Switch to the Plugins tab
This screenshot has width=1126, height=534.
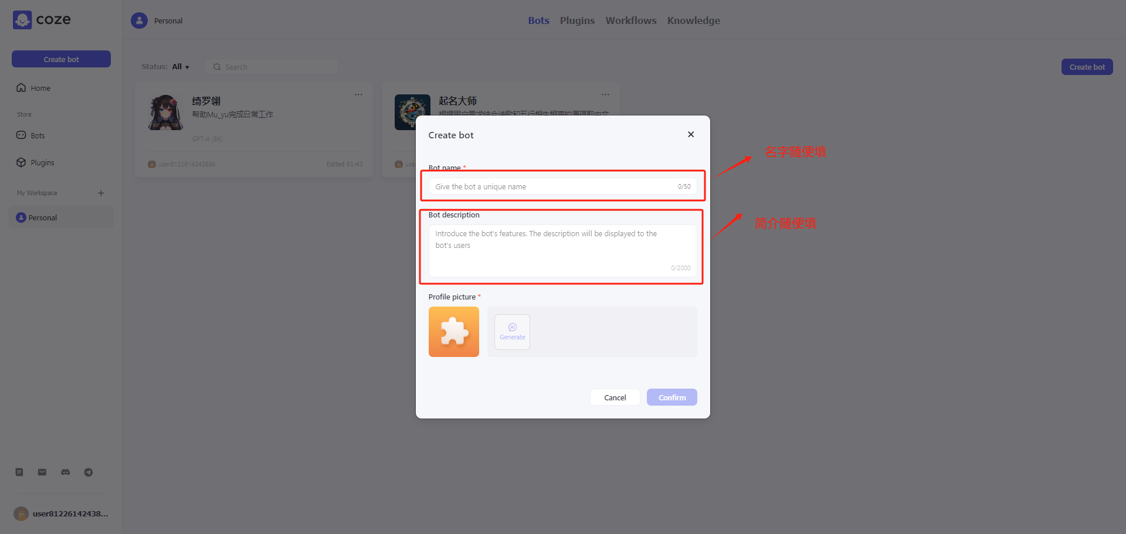(x=577, y=21)
